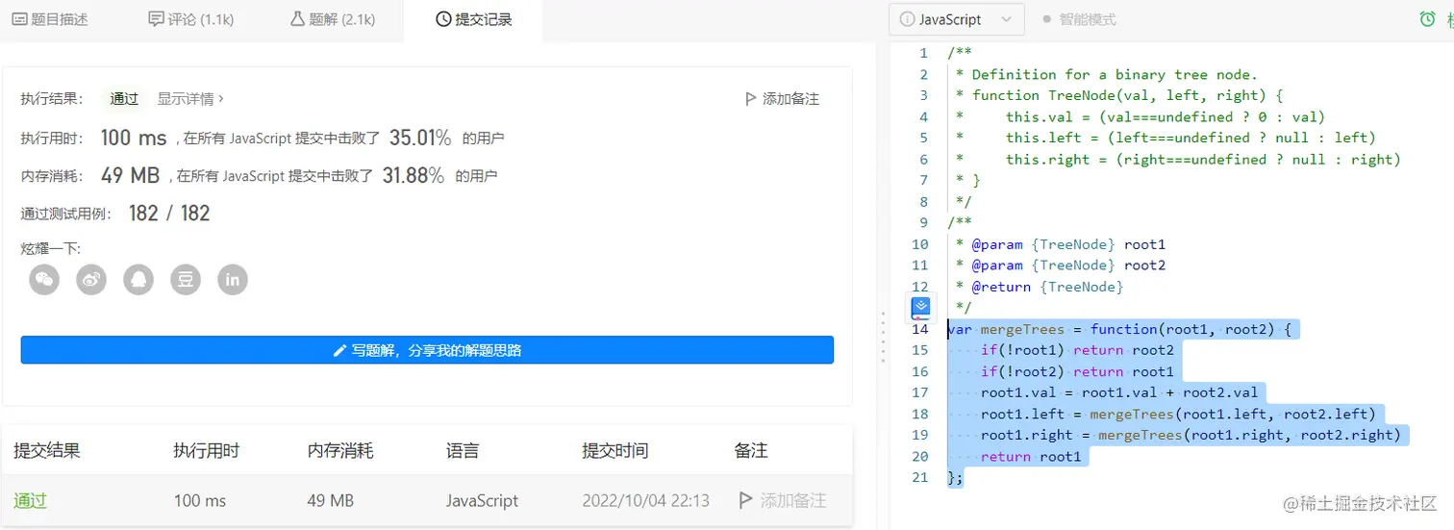
Task: Click code line 17 root1.val assignment
Action: click(x=1119, y=392)
